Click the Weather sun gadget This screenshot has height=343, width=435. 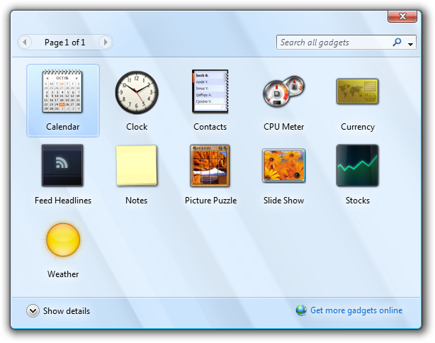63,240
